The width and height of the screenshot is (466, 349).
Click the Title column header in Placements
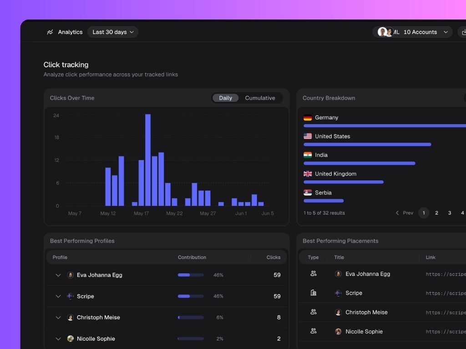point(339,257)
